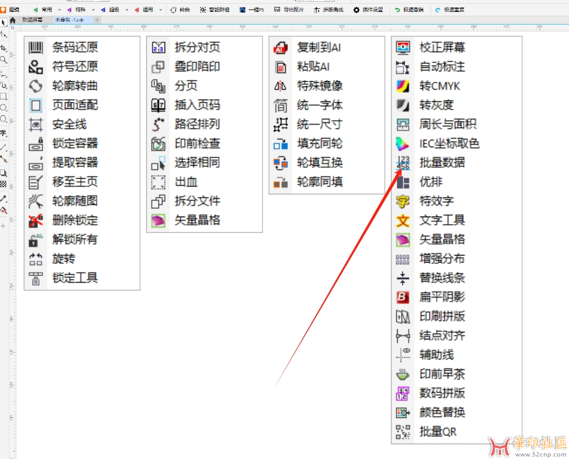Screen dimensions: 569x459
Task: Click the 符号还原 symbol icon
Action: [35, 67]
